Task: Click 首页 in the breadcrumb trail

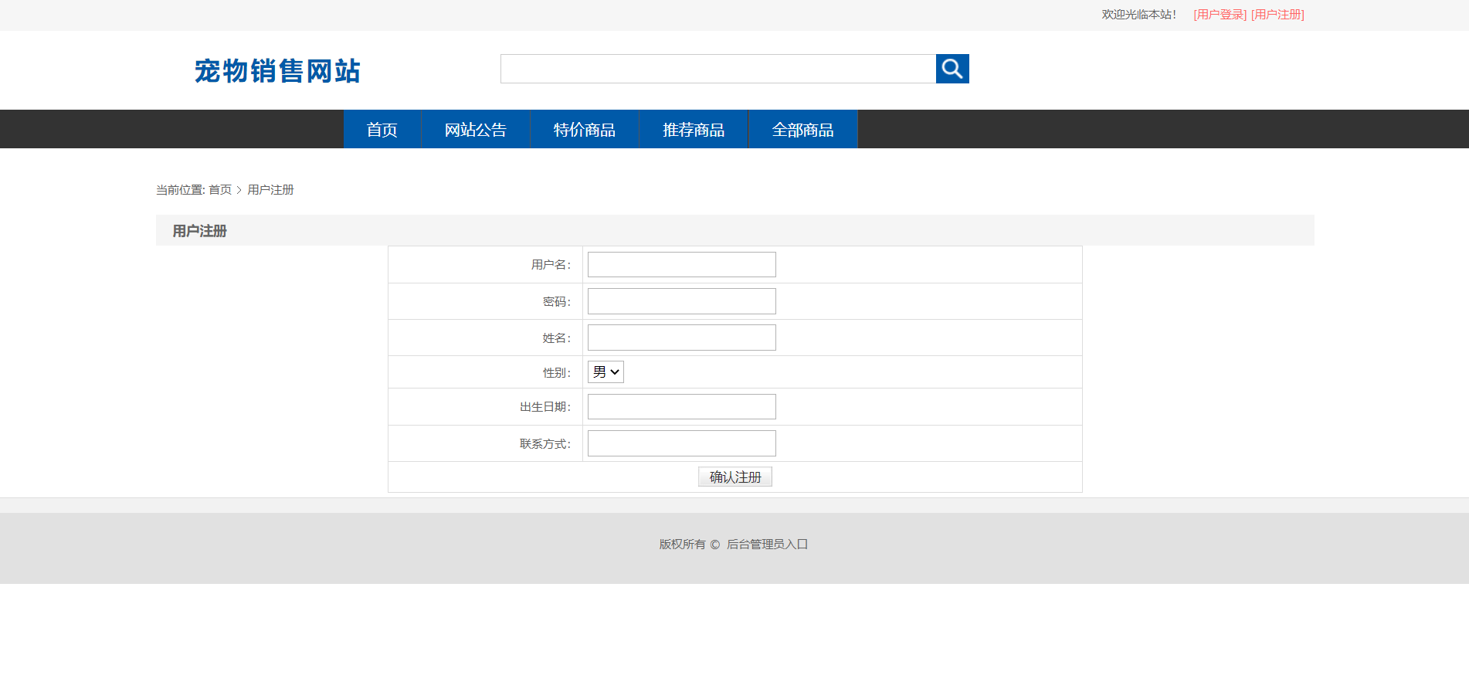Action: 220,190
